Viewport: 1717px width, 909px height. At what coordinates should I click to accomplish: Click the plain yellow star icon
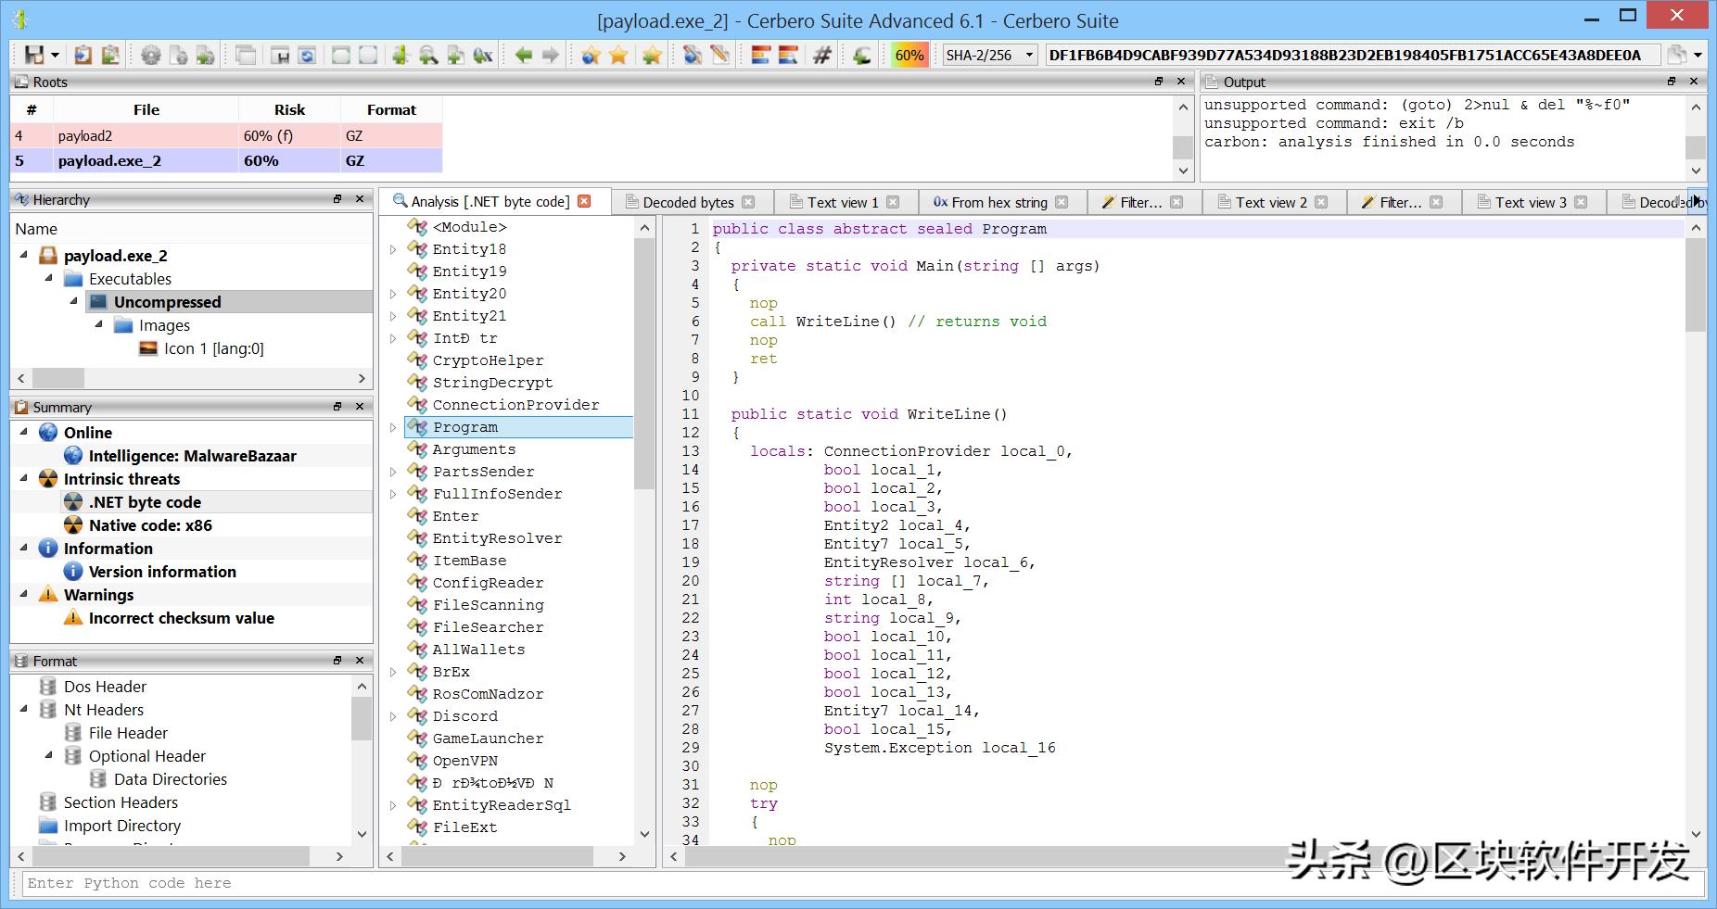point(618,55)
